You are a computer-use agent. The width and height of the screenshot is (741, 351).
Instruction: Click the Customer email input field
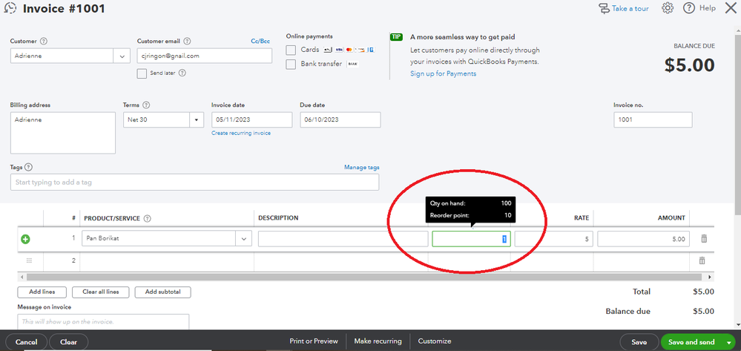[205, 56]
